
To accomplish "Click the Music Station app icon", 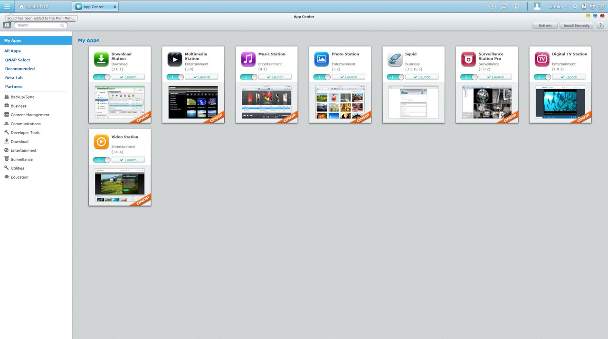I will 248,59.
